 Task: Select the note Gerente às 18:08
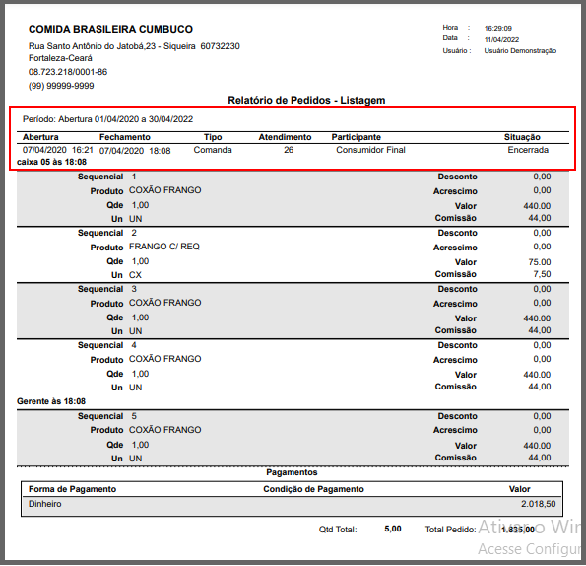[51, 401]
